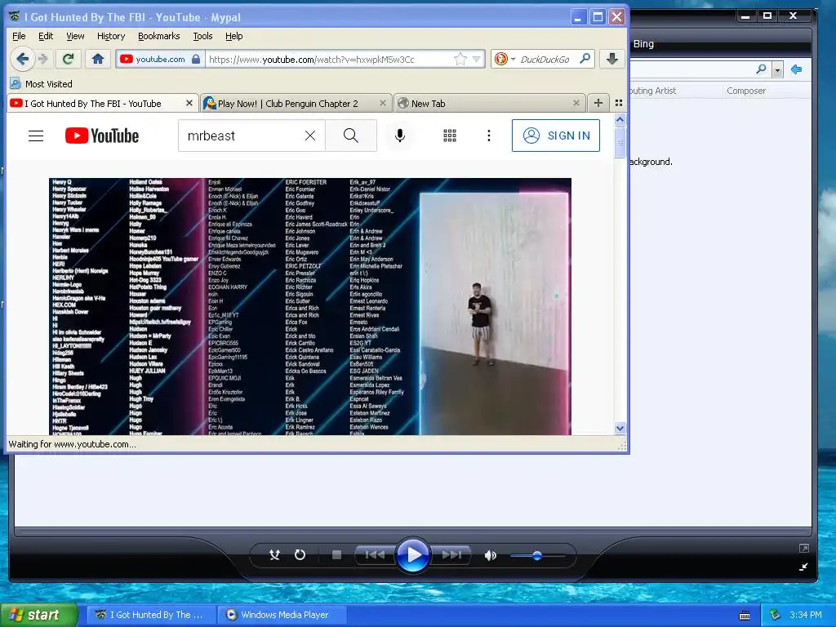Click the blue help arrow in Media Player
Image resolution: width=836 pixels, height=627 pixels.
tap(797, 69)
